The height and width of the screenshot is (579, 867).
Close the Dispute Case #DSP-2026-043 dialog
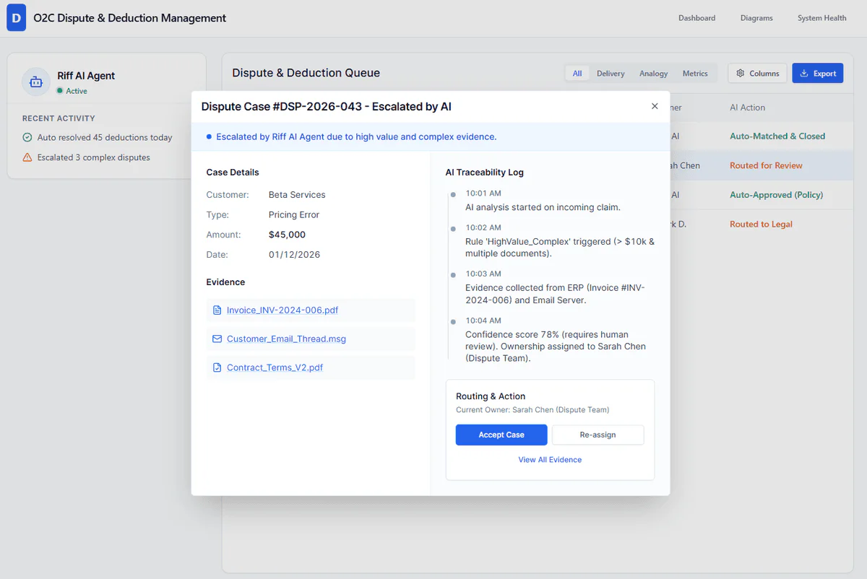coord(655,105)
